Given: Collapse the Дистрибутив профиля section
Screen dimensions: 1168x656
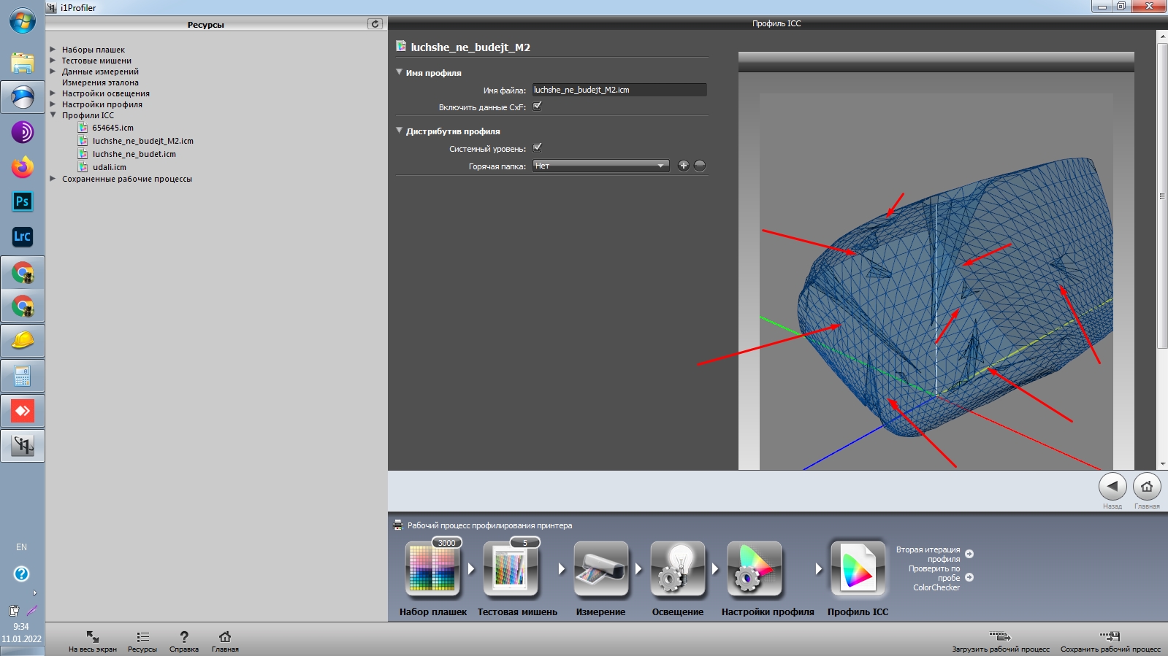Looking at the screenshot, I should pyautogui.click(x=400, y=131).
